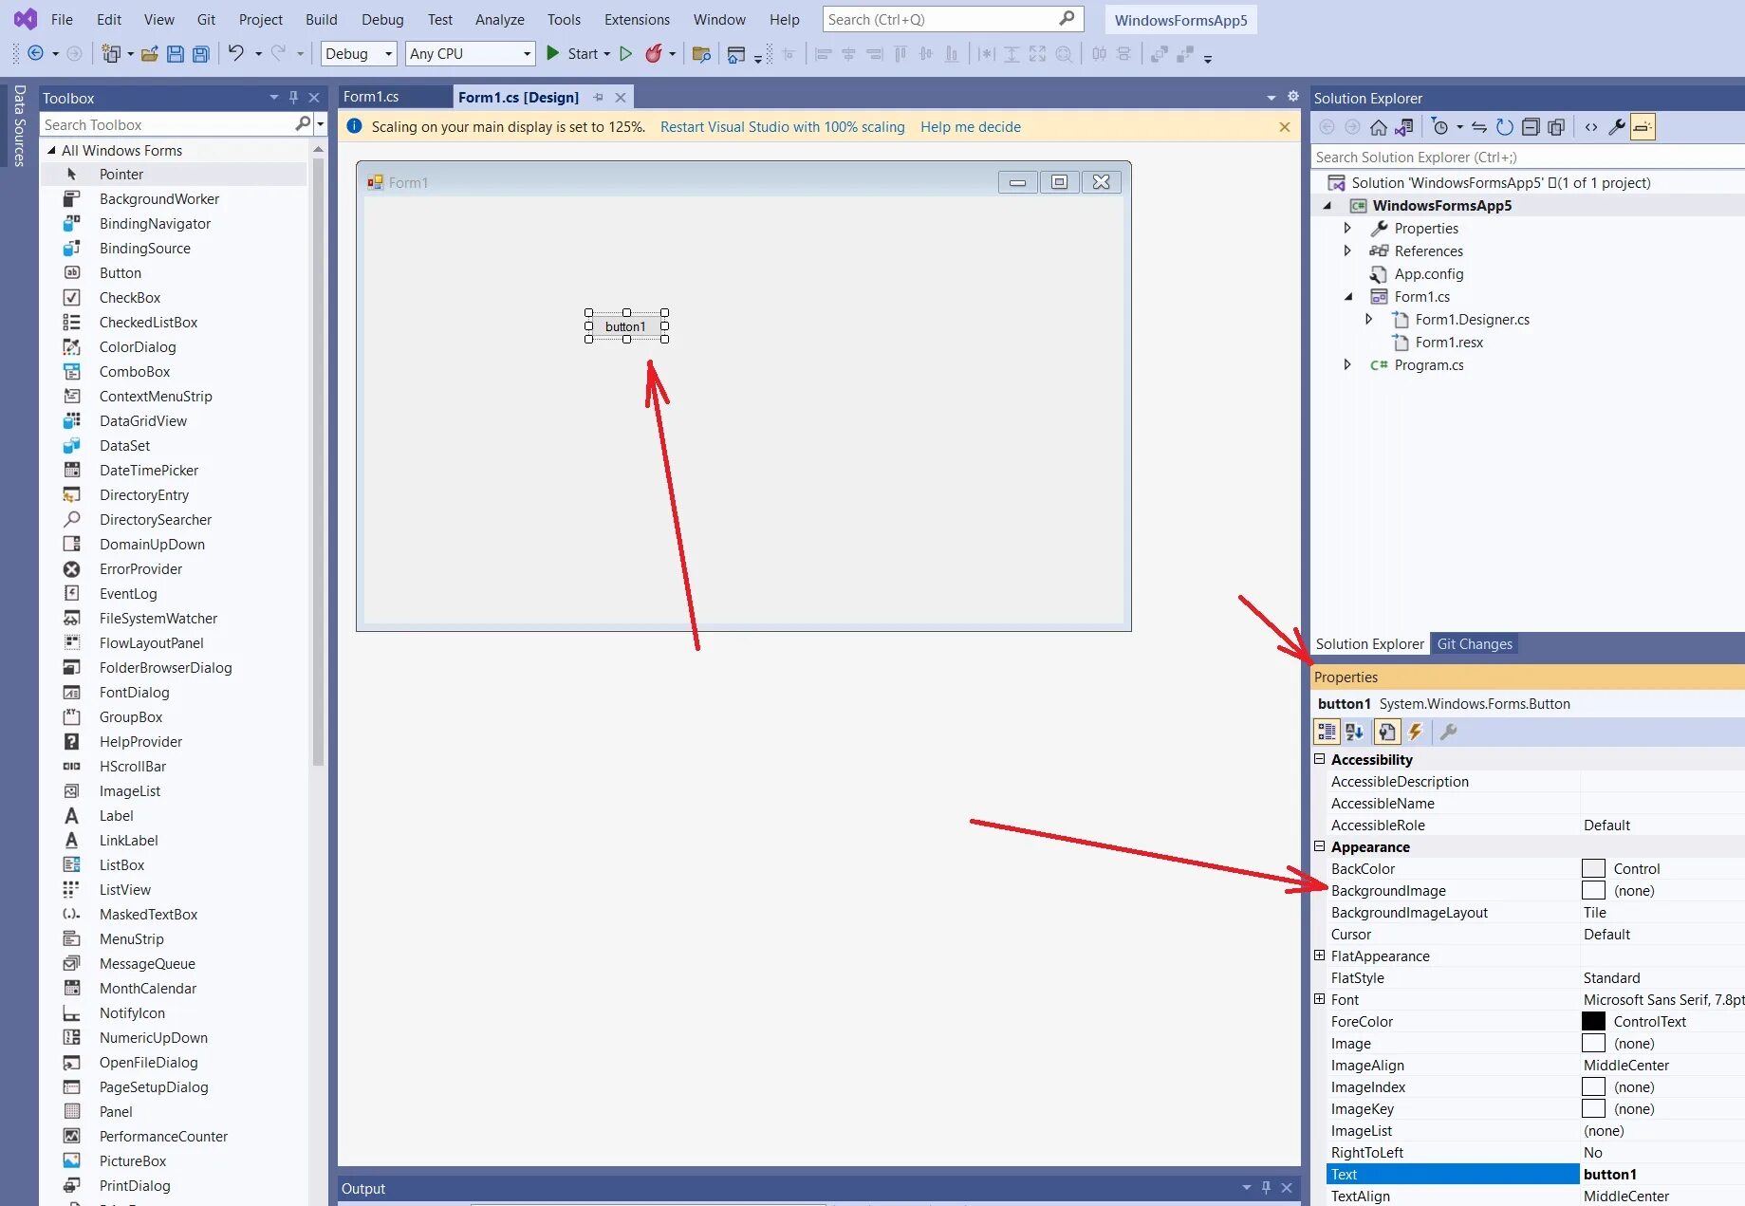This screenshot has height=1206, width=1745.
Task: Open designer settings gear icon
Action: [x=1292, y=97]
